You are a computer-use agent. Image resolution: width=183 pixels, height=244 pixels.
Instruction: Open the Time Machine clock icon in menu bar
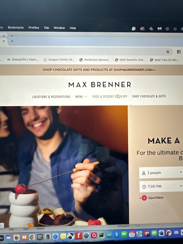click(175, 29)
